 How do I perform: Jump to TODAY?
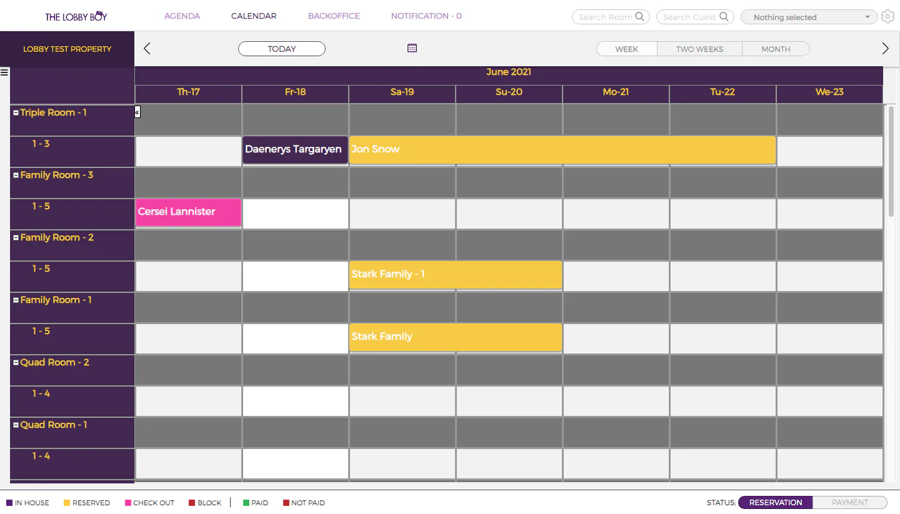(282, 49)
